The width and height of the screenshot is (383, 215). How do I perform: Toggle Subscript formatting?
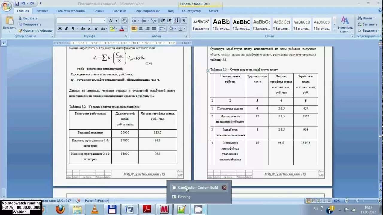tap(90, 29)
